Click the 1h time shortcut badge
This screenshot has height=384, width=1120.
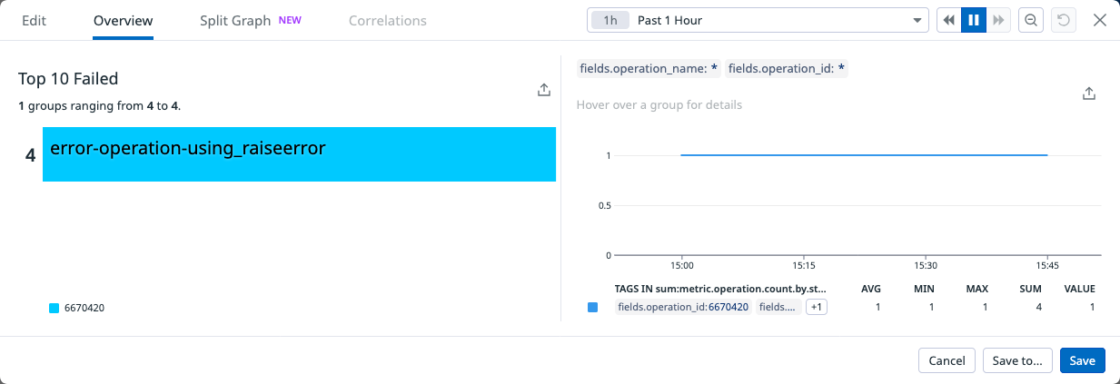610,20
